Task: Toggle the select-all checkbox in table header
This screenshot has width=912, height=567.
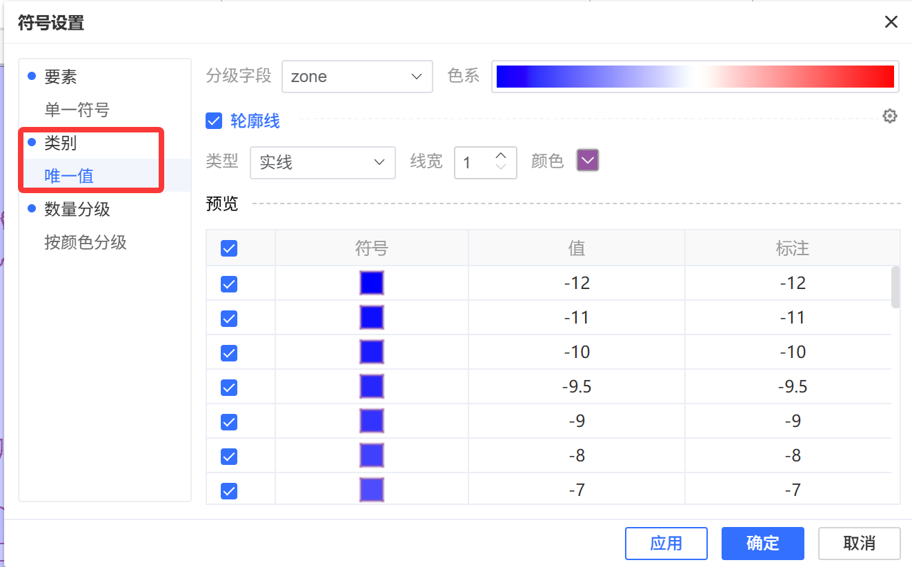Action: click(x=229, y=248)
